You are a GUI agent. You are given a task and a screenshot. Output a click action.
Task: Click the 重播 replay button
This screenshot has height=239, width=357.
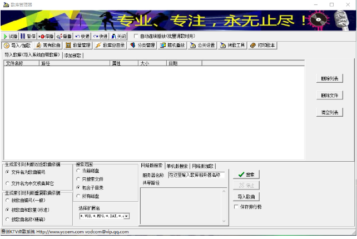[64, 36]
